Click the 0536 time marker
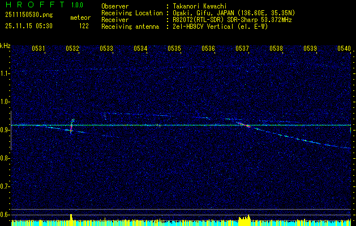 click(208, 49)
